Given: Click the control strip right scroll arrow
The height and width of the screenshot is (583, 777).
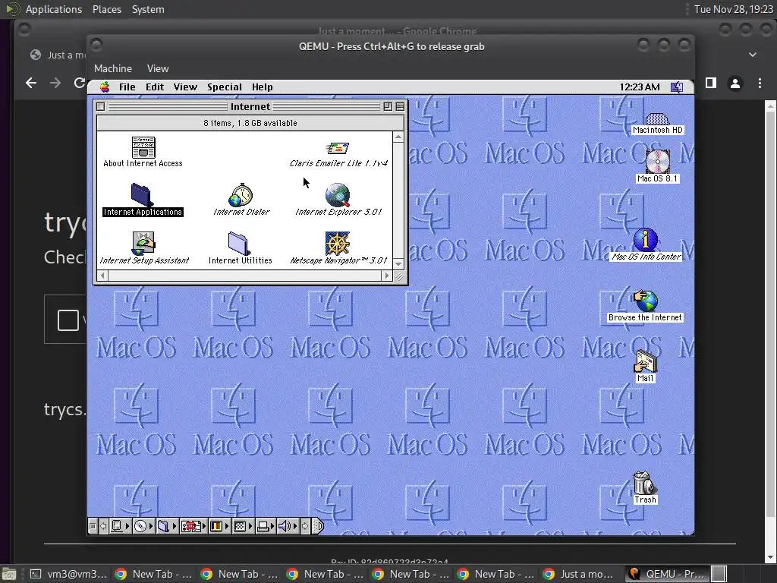Looking at the screenshot, I should (305, 526).
